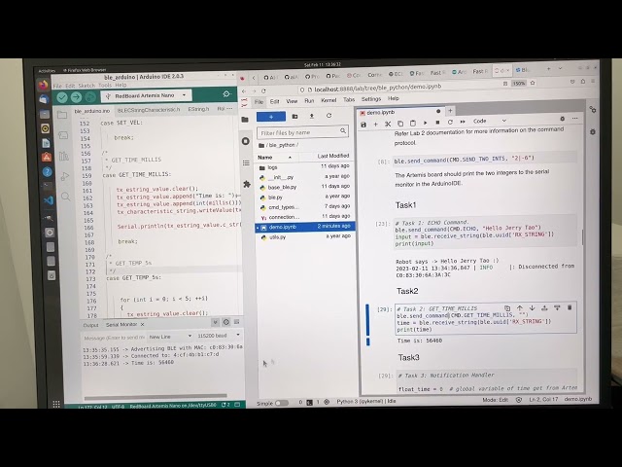Run the selected cell with play icon
This screenshot has height=467, width=622.
(x=426, y=123)
